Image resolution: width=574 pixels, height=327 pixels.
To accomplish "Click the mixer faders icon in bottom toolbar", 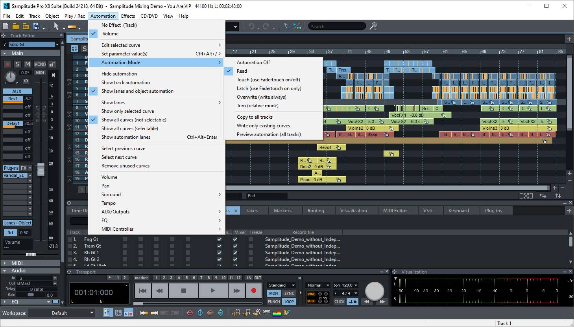I will [x=118, y=313].
